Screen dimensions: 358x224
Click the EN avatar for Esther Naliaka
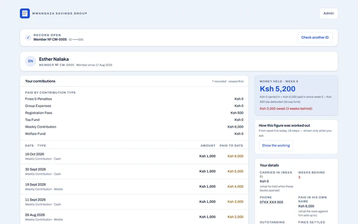[30, 61]
